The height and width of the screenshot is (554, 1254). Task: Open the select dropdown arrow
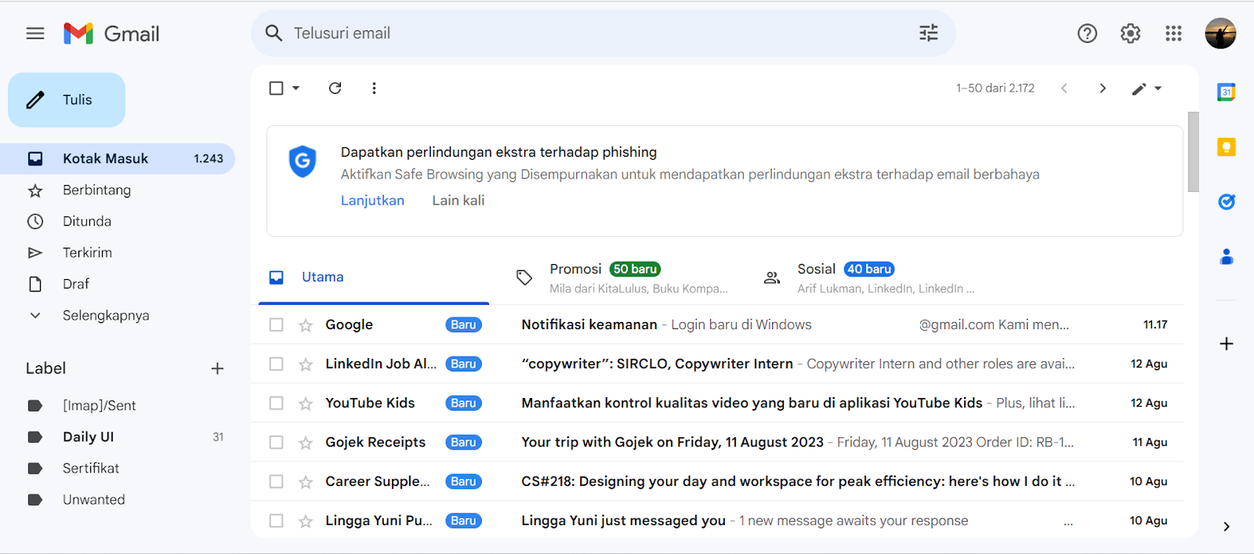pyautogui.click(x=295, y=88)
